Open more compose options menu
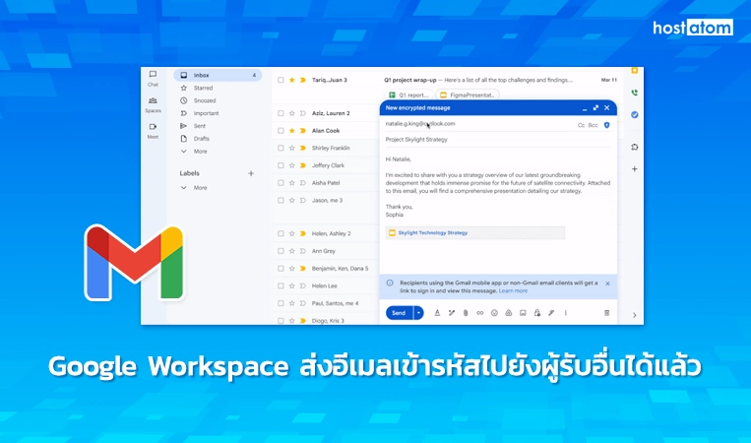This screenshot has height=443, width=751. click(566, 313)
